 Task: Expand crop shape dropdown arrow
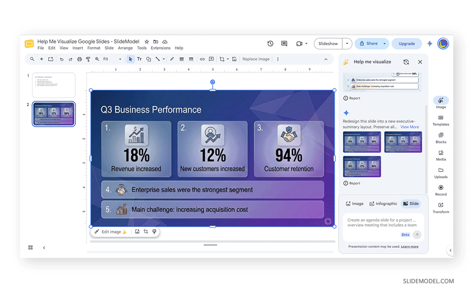click(x=227, y=59)
